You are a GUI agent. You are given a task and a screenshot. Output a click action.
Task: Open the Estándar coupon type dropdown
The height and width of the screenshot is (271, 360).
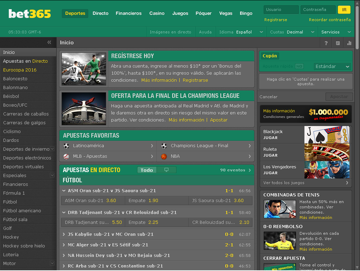(x=332, y=67)
